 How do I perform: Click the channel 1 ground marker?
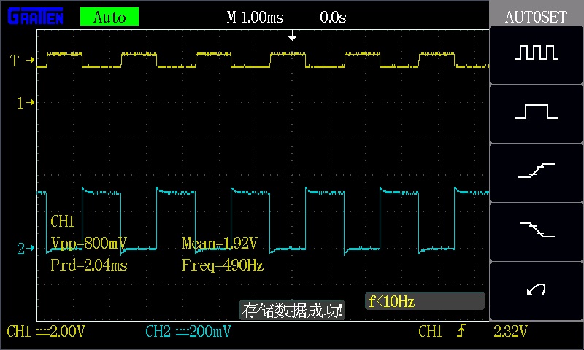(26, 103)
